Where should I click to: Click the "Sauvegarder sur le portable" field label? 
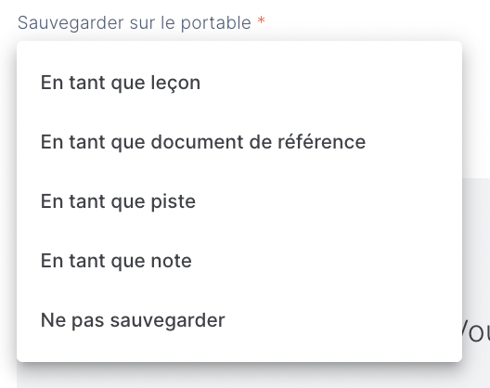(x=135, y=23)
